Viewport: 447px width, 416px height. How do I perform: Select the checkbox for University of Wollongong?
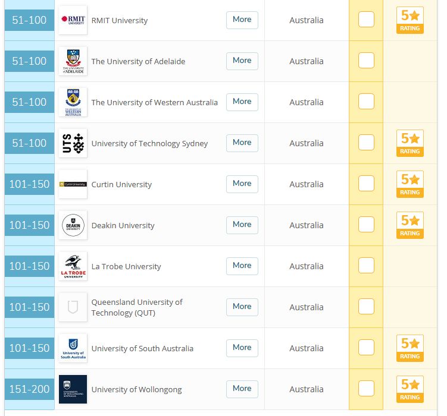(x=366, y=388)
